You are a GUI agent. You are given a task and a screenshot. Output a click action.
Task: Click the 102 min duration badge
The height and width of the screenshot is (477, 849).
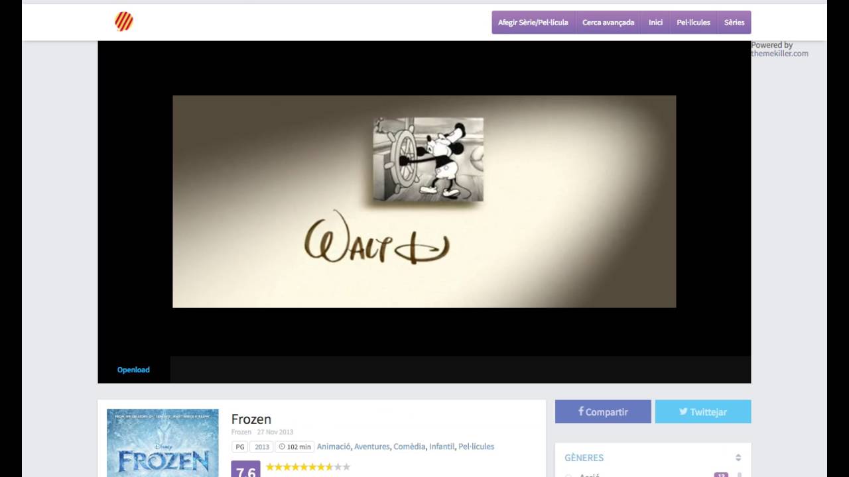tap(295, 447)
